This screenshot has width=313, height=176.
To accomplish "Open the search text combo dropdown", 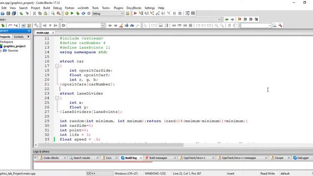I will (x=103, y=25).
